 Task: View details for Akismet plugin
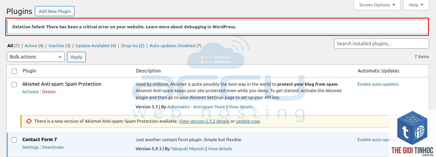241,107
